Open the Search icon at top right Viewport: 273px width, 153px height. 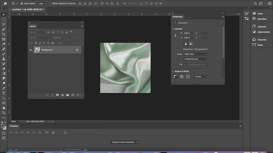pyautogui.click(x=255, y=3)
